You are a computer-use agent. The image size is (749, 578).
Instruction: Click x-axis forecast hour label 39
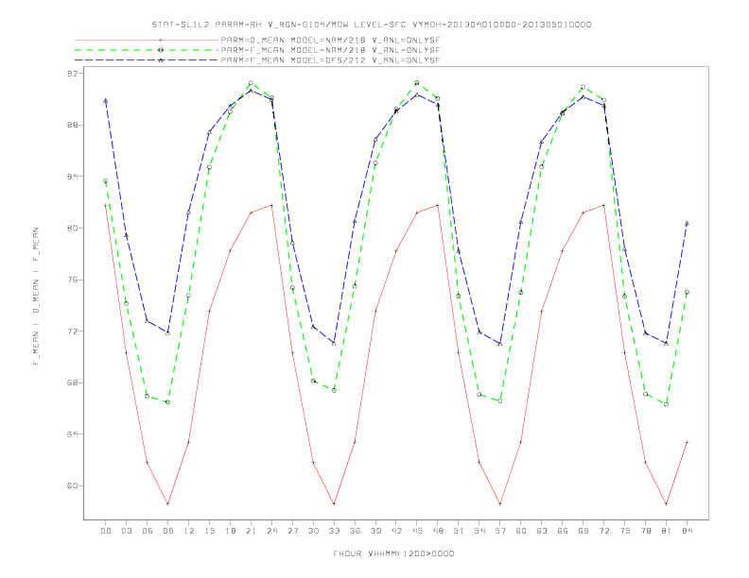pyautogui.click(x=375, y=531)
